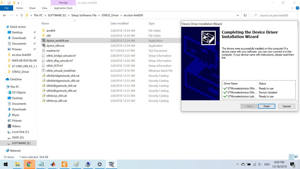Click the volume speaker tray icon
The image size is (300, 169).
(x=260, y=164)
